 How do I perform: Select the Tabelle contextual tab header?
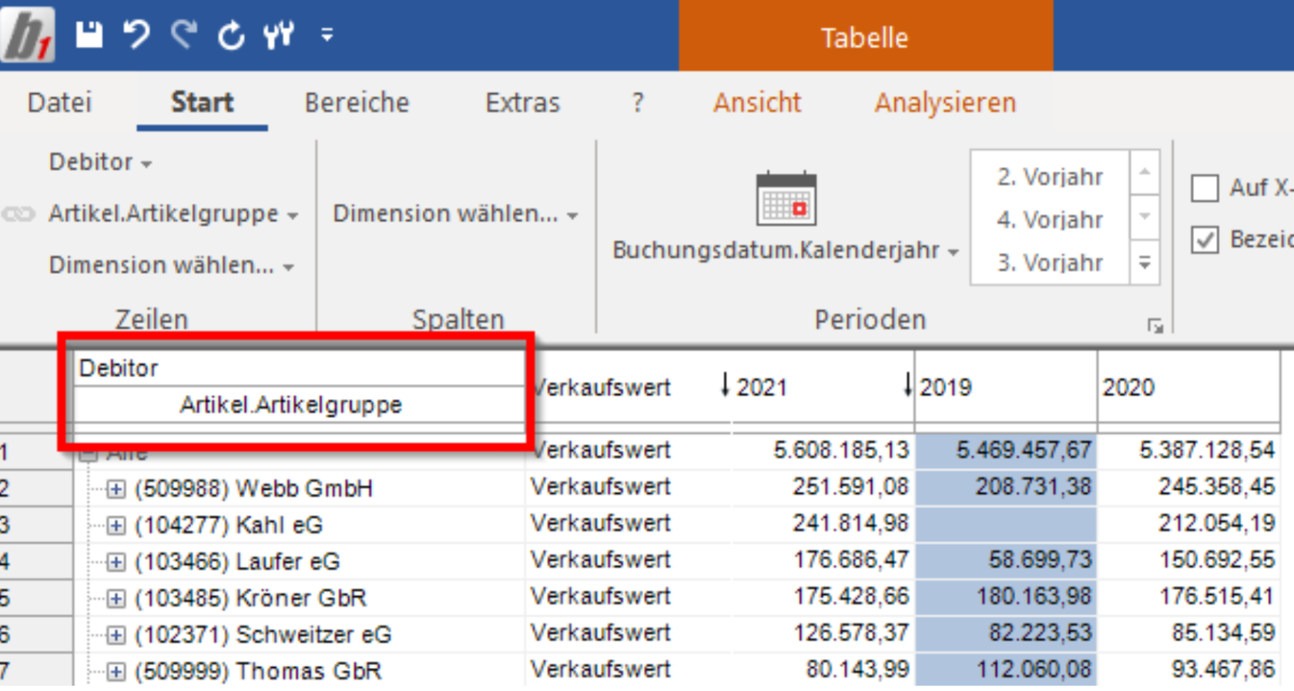tap(866, 36)
